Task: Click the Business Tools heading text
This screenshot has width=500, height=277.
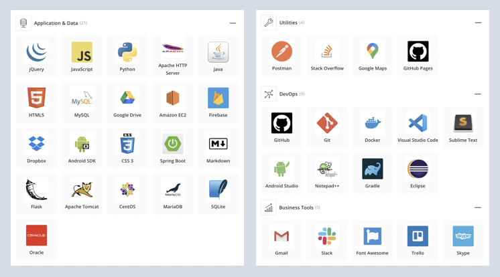Action: coord(296,207)
